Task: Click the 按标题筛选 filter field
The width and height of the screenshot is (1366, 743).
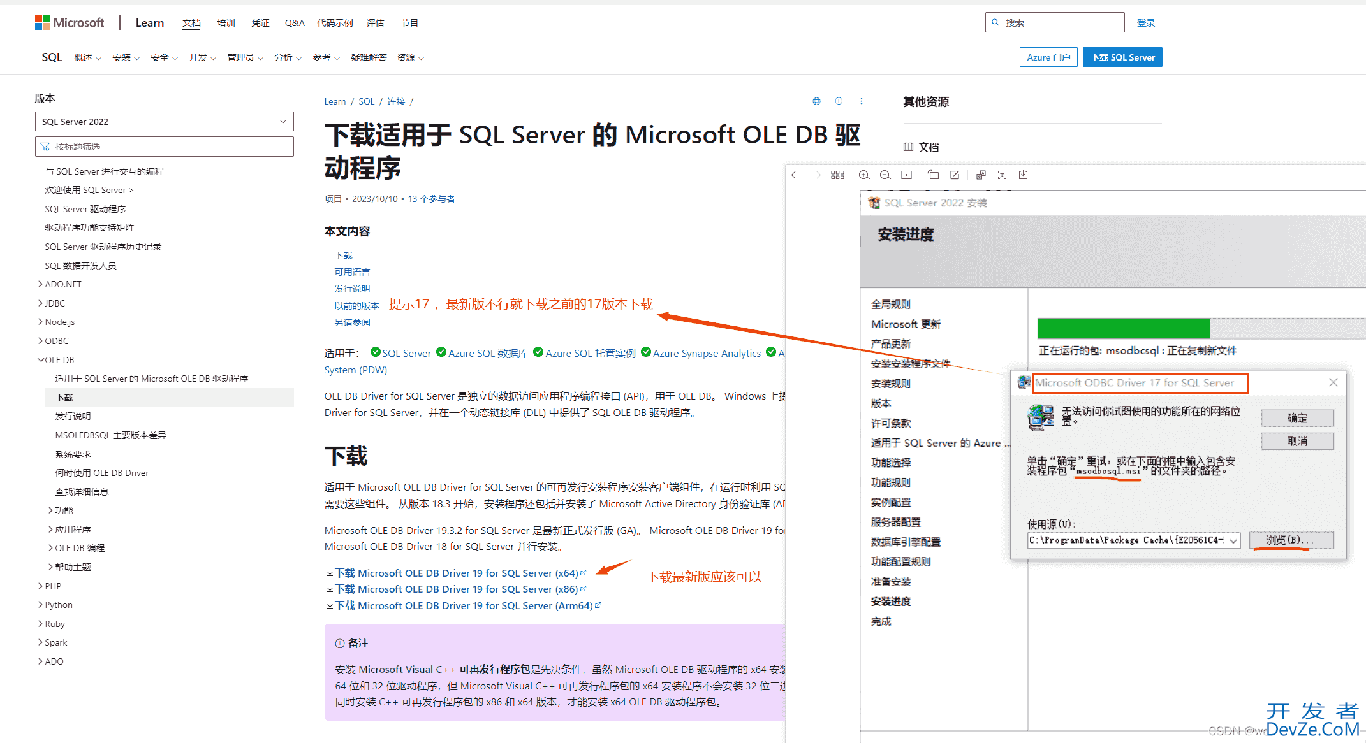Action: [x=164, y=147]
